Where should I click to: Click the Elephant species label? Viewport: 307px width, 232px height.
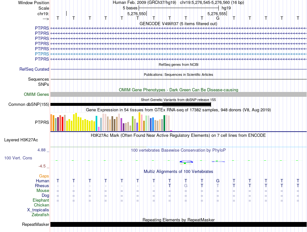pos(41,200)
